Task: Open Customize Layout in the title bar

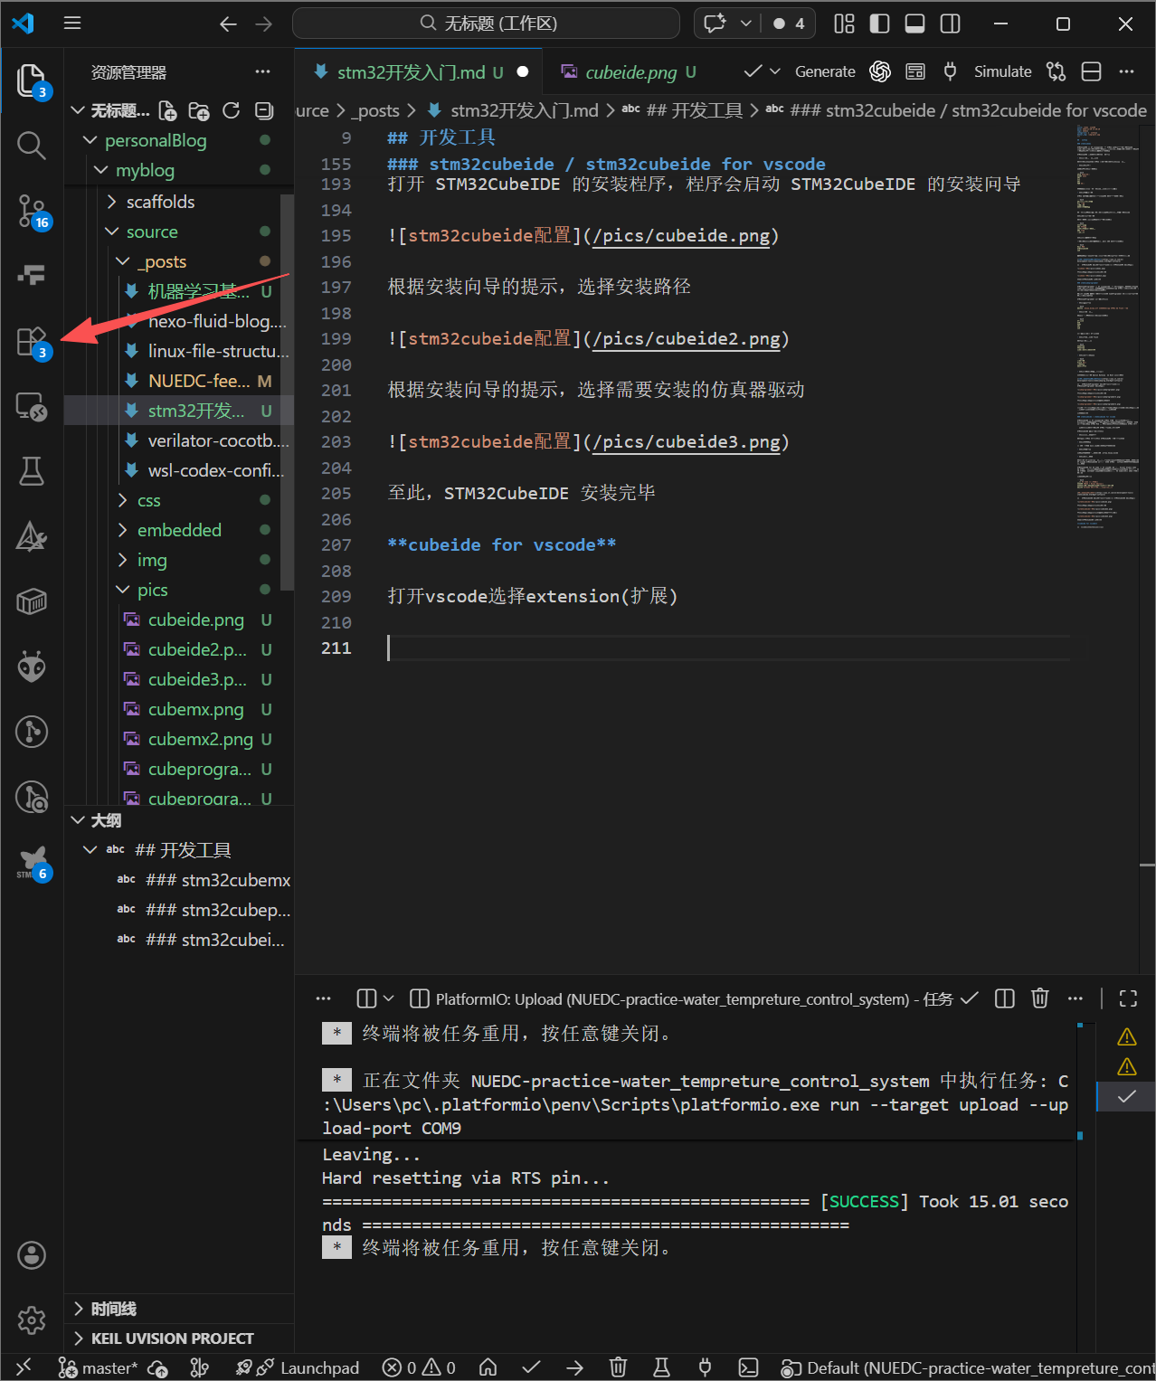Action: tap(844, 24)
